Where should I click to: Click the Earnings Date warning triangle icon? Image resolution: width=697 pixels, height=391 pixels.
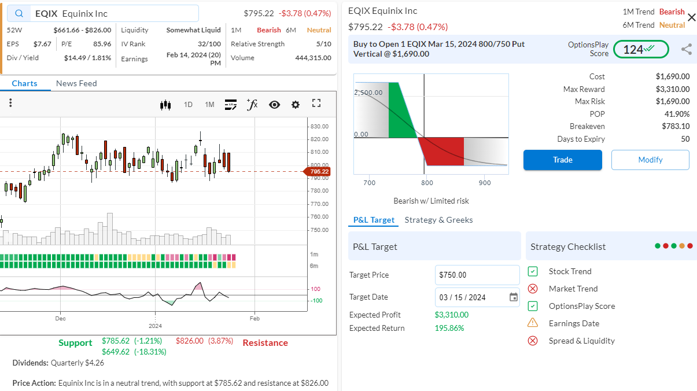pos(533,323)
